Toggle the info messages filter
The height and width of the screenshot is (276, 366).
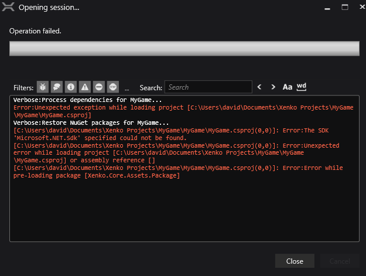pos(71,87)
